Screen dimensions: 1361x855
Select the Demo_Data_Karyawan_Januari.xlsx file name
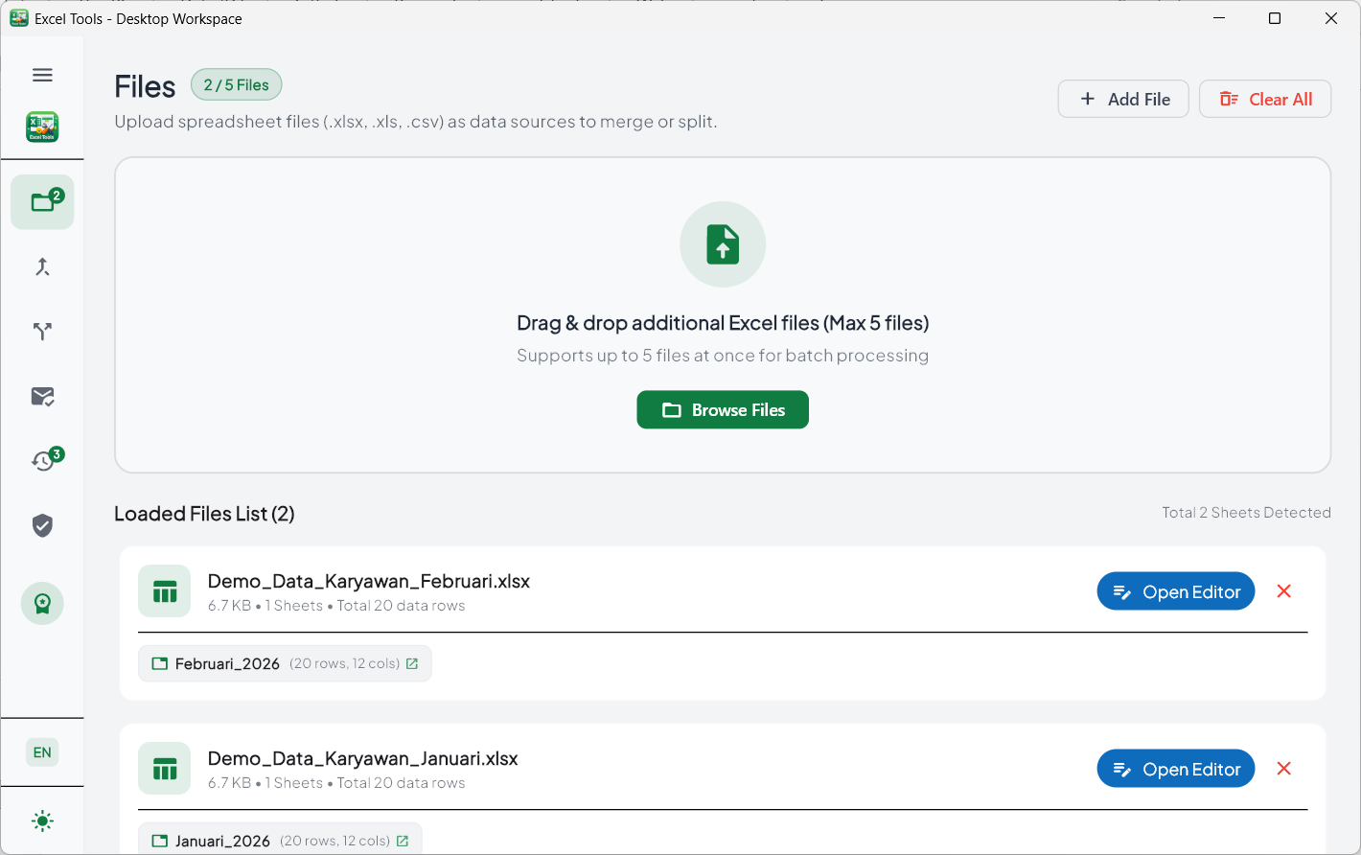point(363,758)
